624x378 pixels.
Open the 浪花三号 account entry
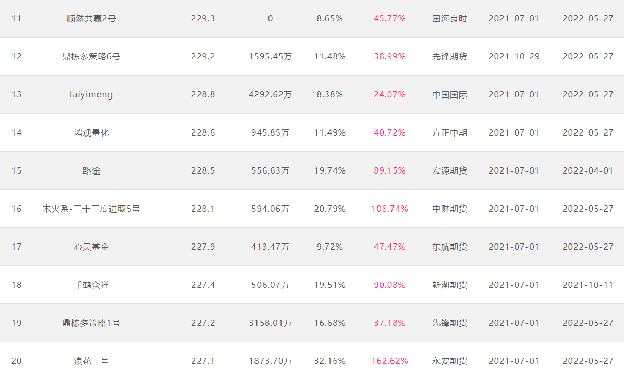click(x=91, y=361)
